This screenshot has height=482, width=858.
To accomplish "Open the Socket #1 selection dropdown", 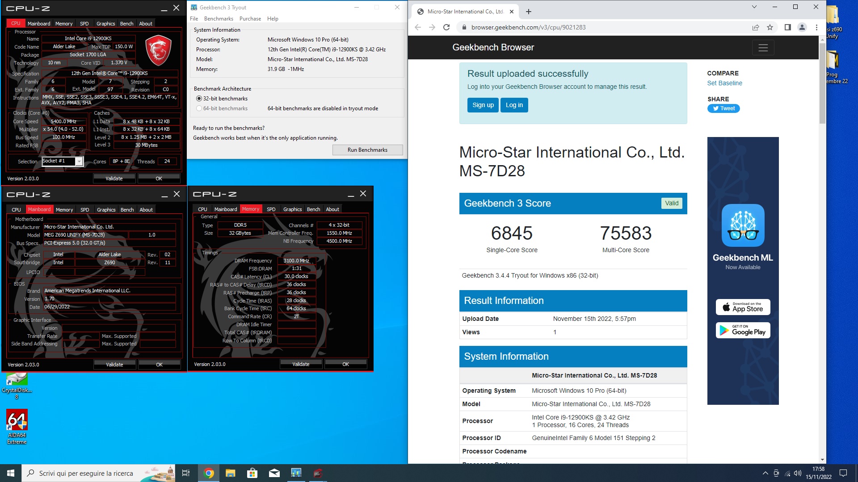I will pos(79,162).
